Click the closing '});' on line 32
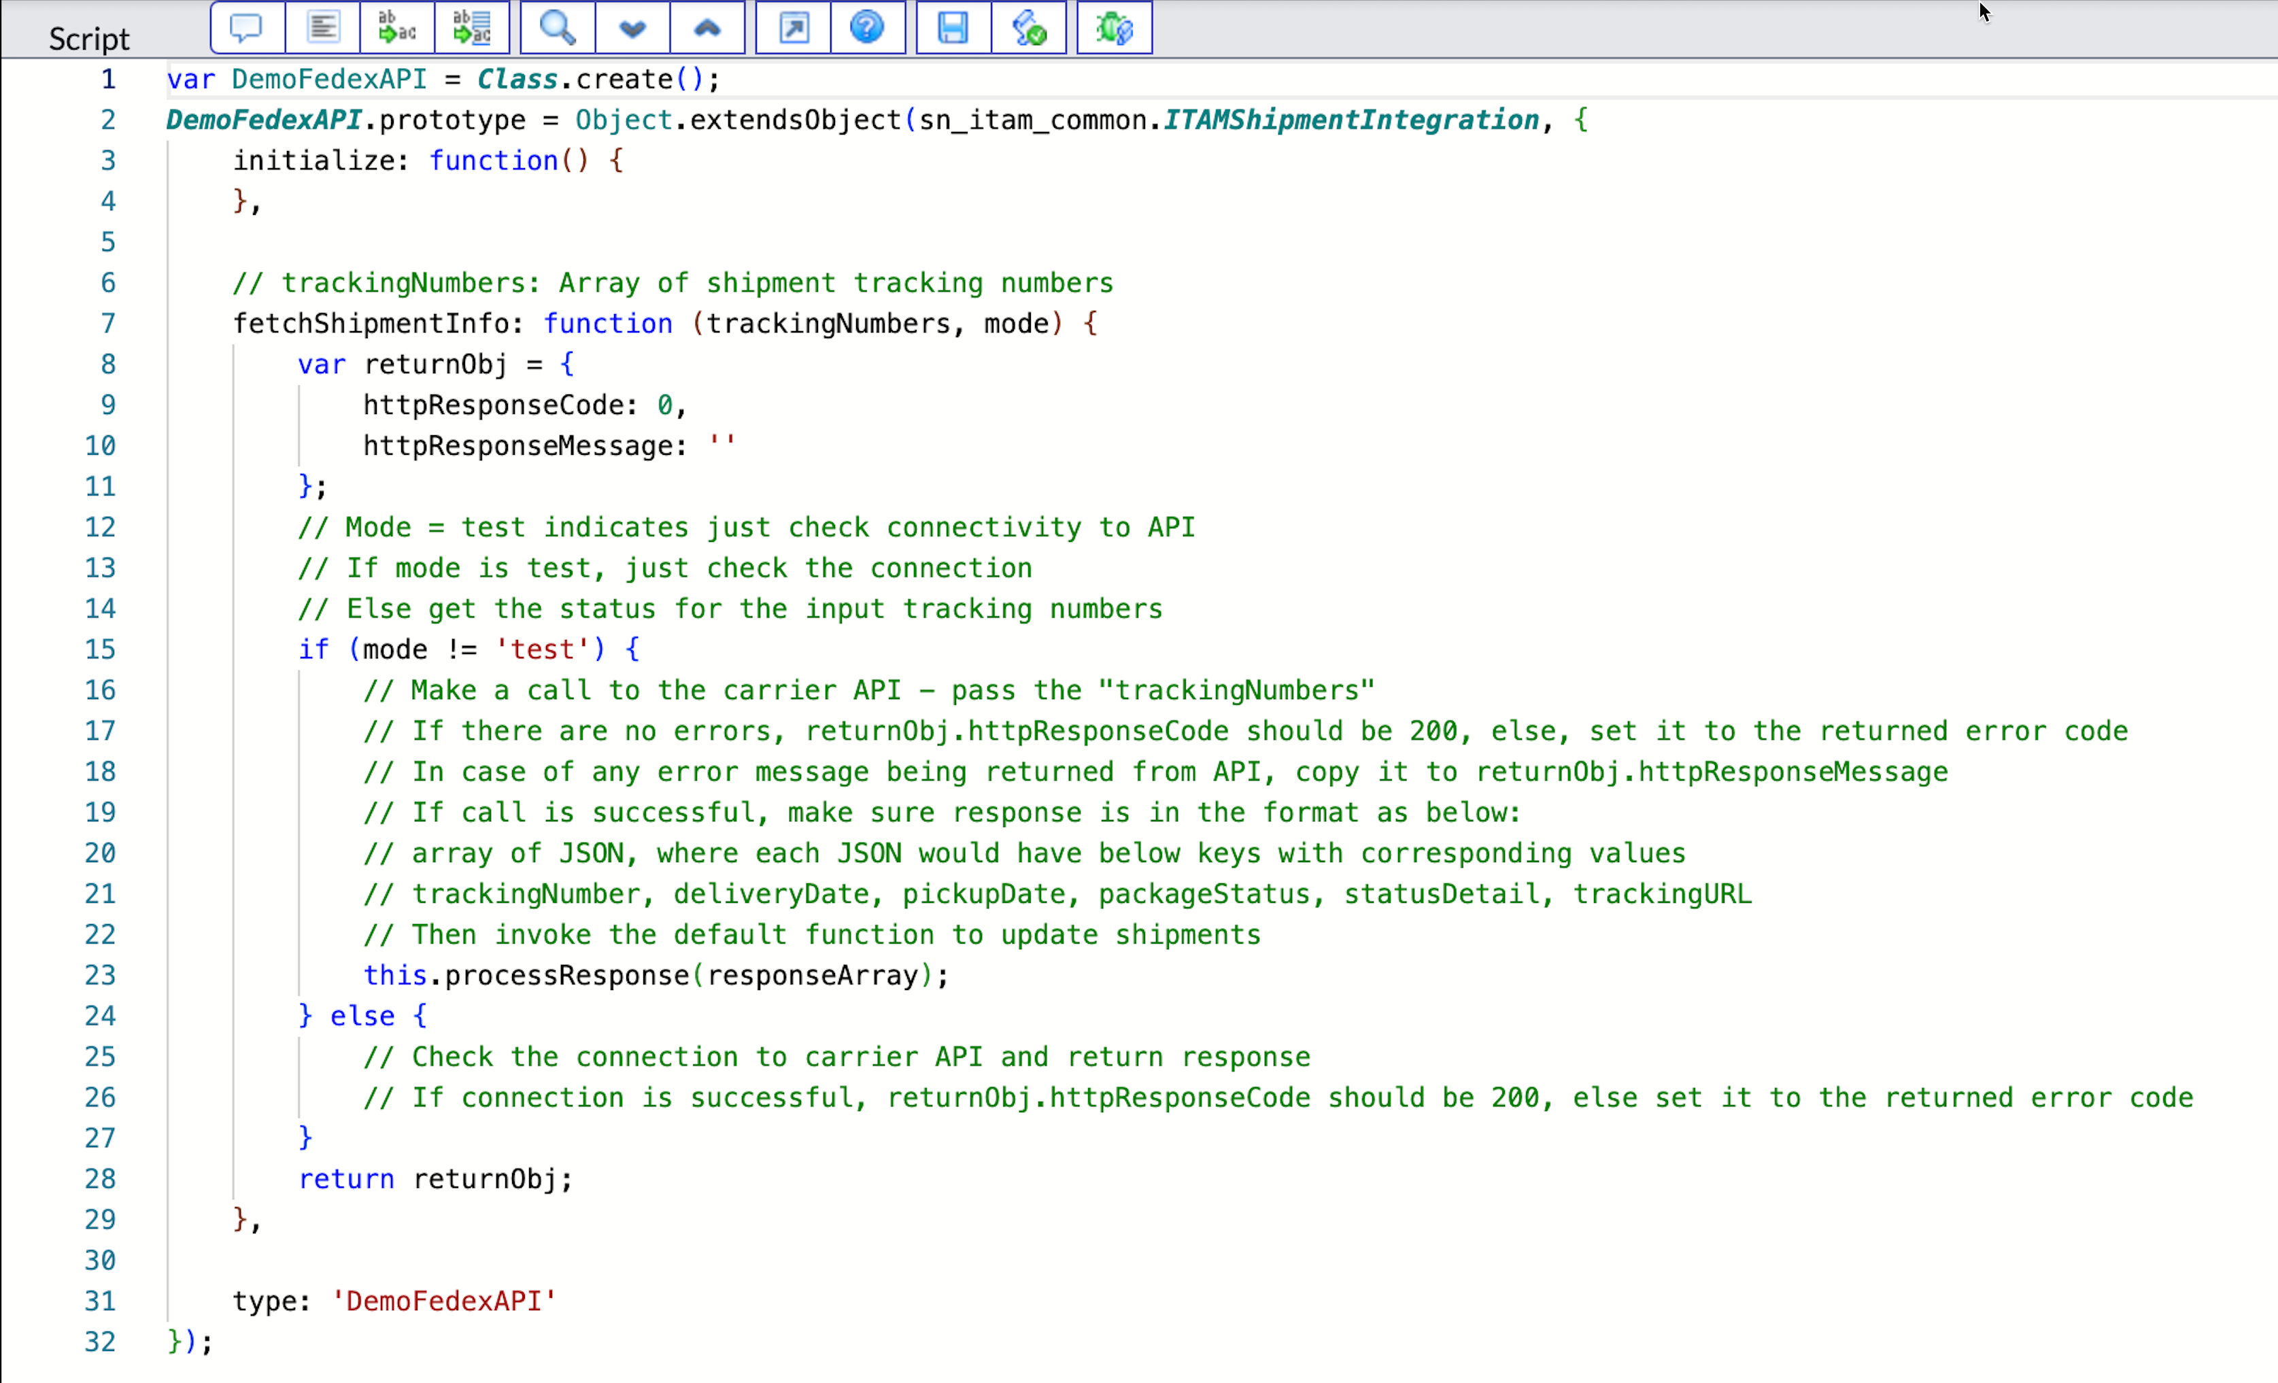This screenshot has width=2278, height=1383. click(190, 1342)
